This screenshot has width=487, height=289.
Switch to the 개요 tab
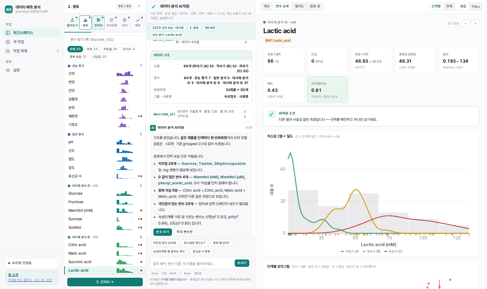coord(267,6)
